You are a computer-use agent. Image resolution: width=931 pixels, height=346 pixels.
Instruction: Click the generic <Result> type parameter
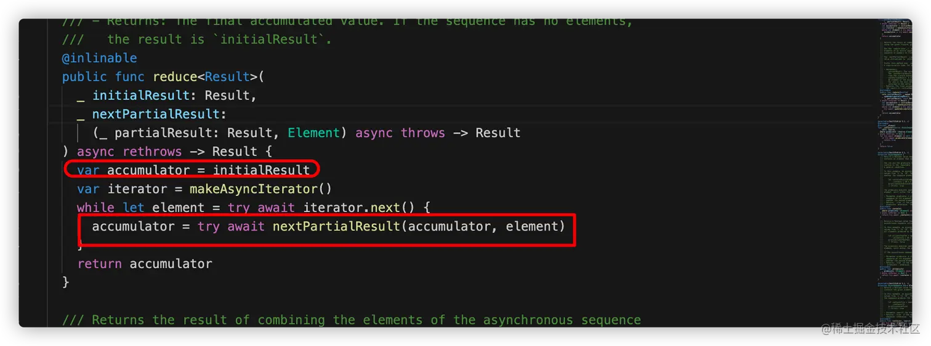[x=227, y=77]
